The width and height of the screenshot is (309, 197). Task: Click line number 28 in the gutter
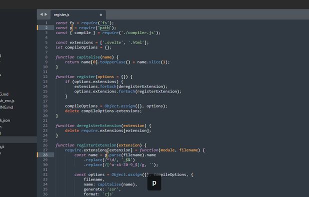point(45,155)
